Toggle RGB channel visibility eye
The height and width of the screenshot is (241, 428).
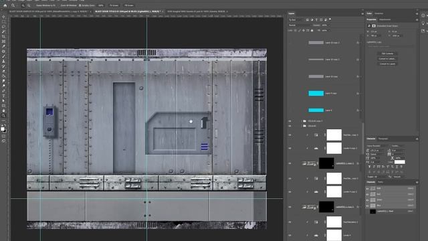tap(367, 189)
